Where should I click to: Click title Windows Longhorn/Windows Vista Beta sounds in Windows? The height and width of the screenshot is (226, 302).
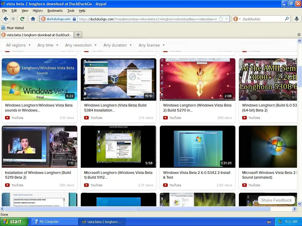(39, 108)
